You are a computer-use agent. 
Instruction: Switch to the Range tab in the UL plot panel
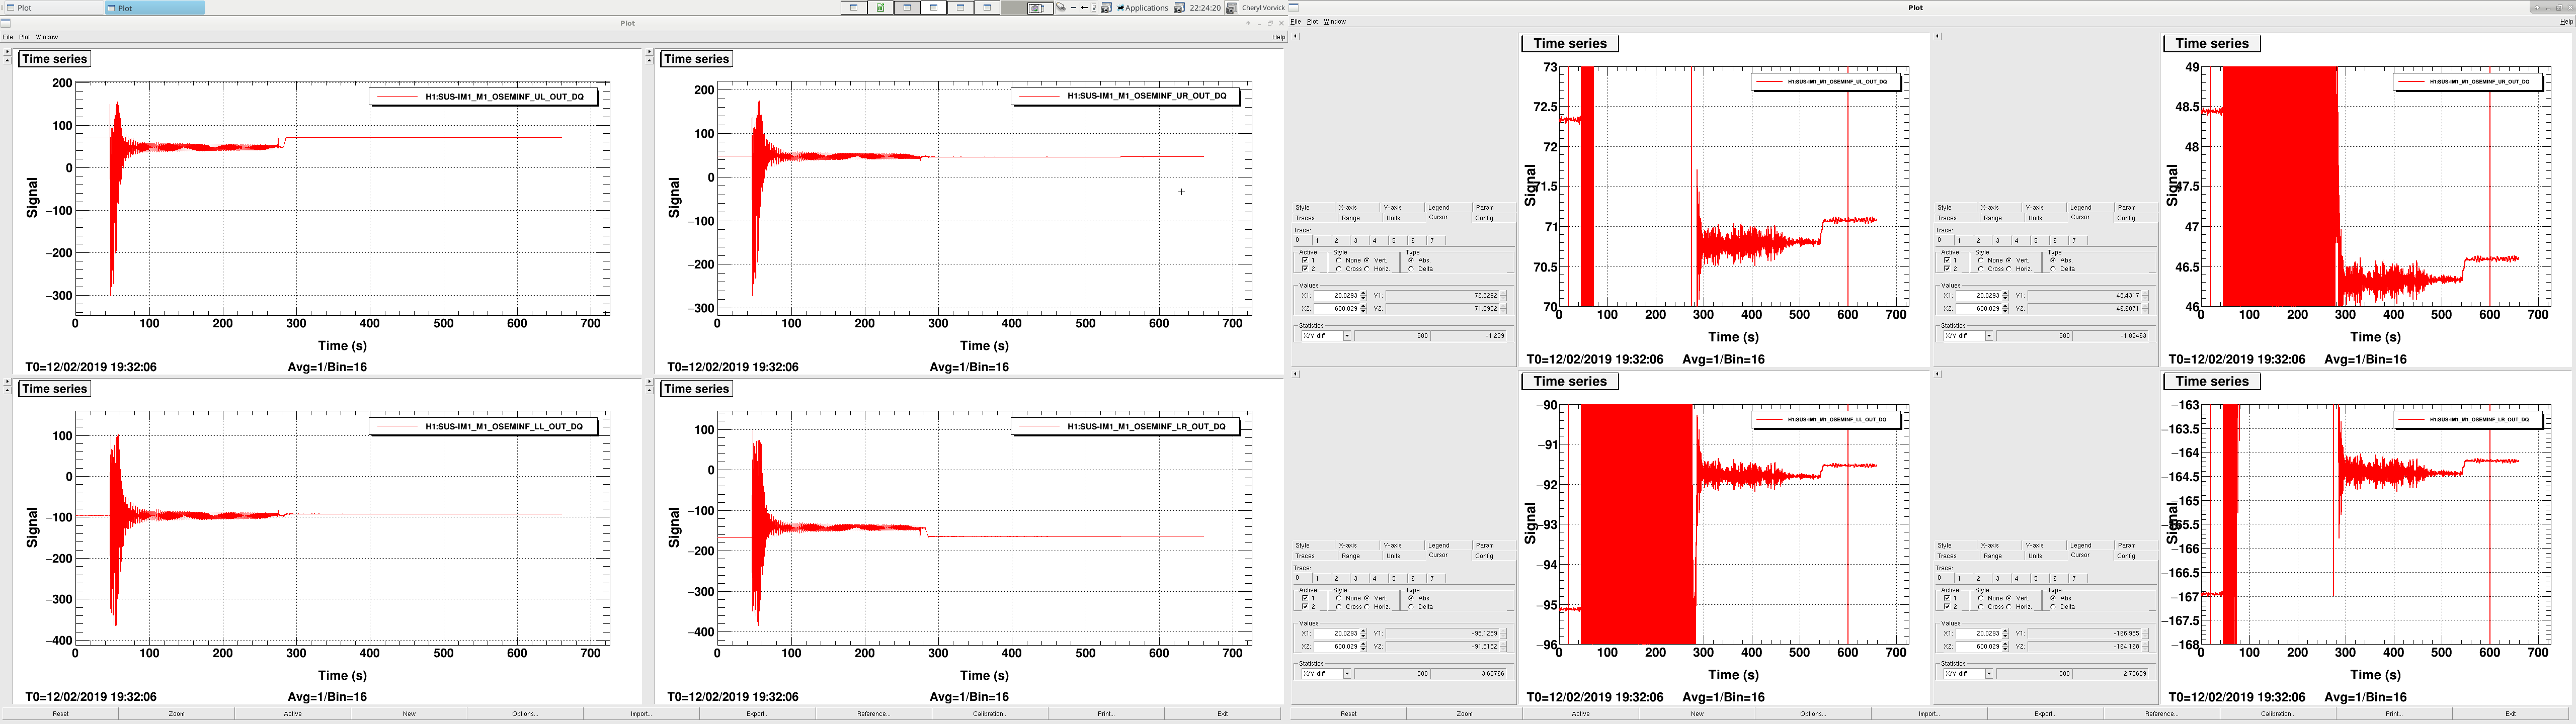1351,218
